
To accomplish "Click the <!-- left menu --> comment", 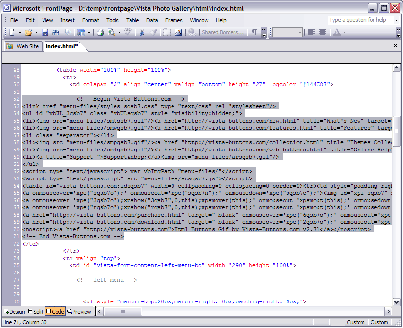I will 107,280.
